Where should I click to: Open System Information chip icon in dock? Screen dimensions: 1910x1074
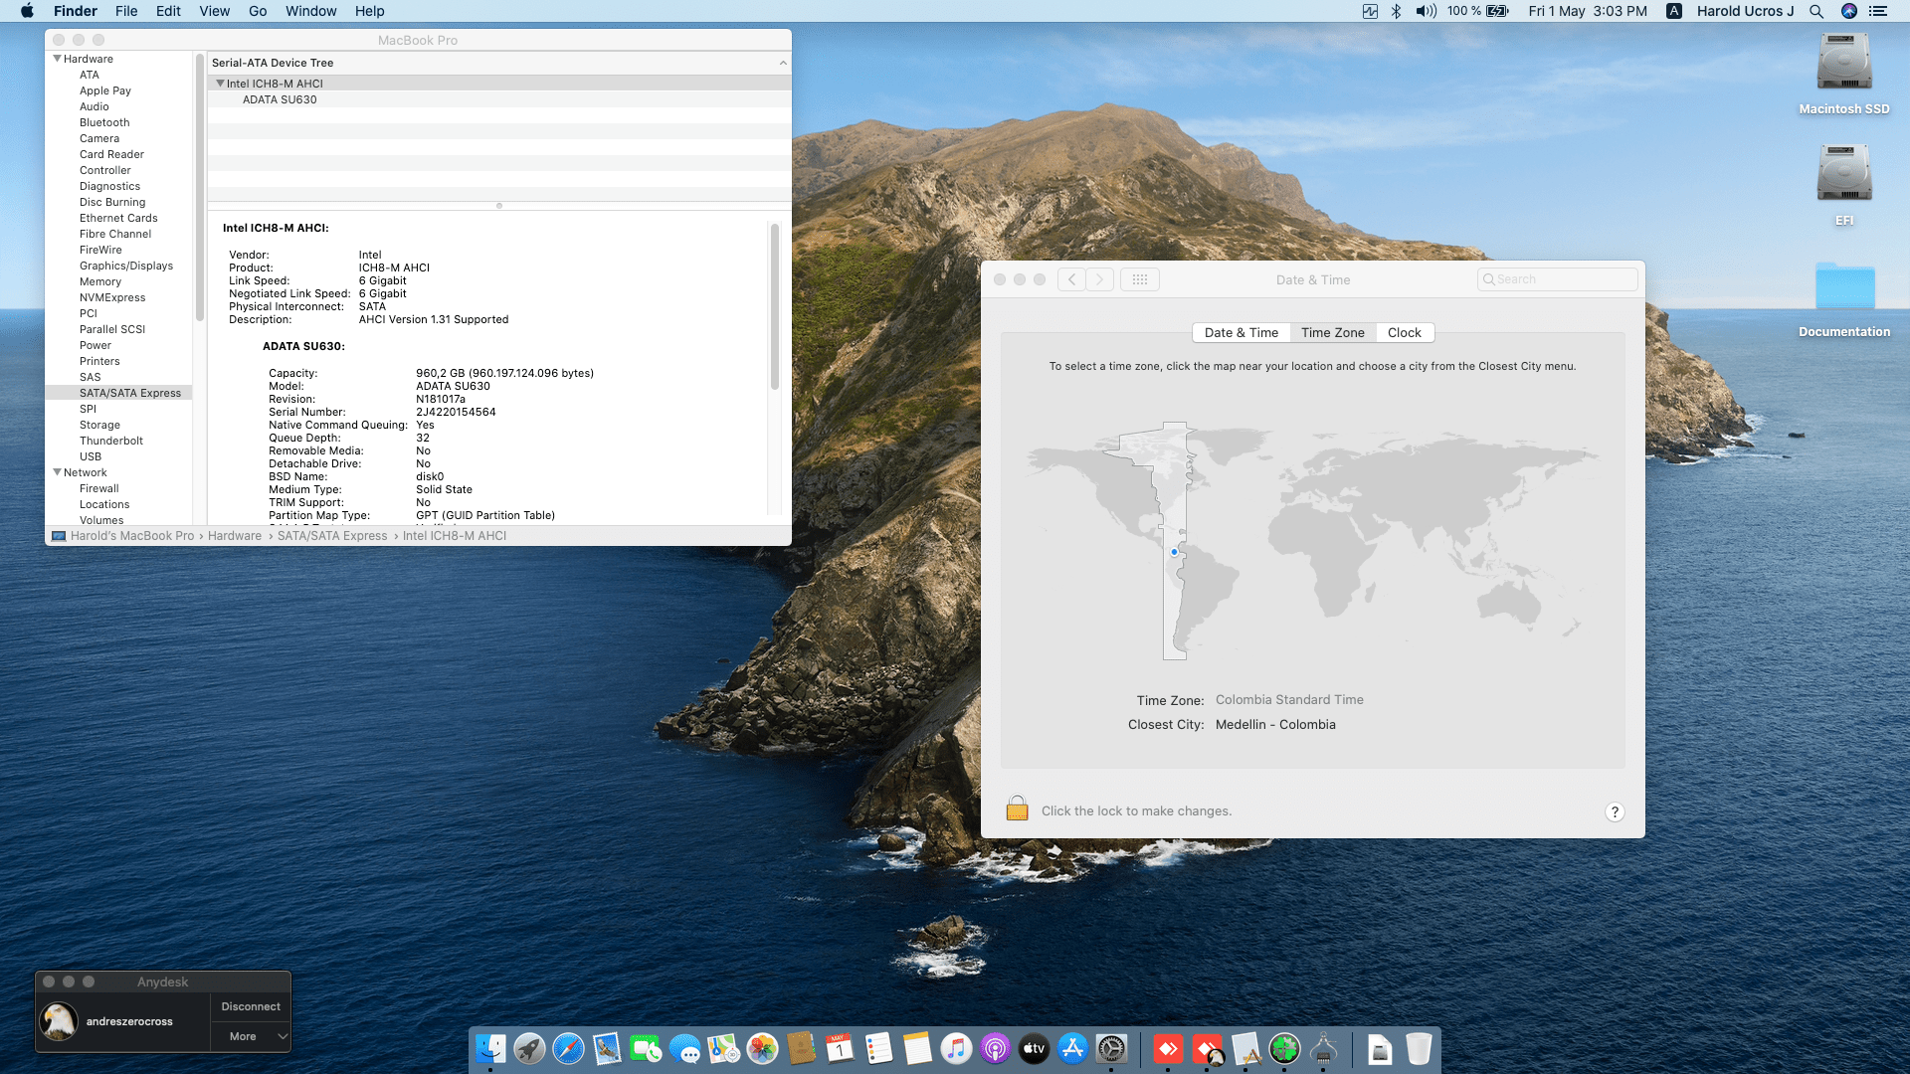(x=1323, y=1048)
